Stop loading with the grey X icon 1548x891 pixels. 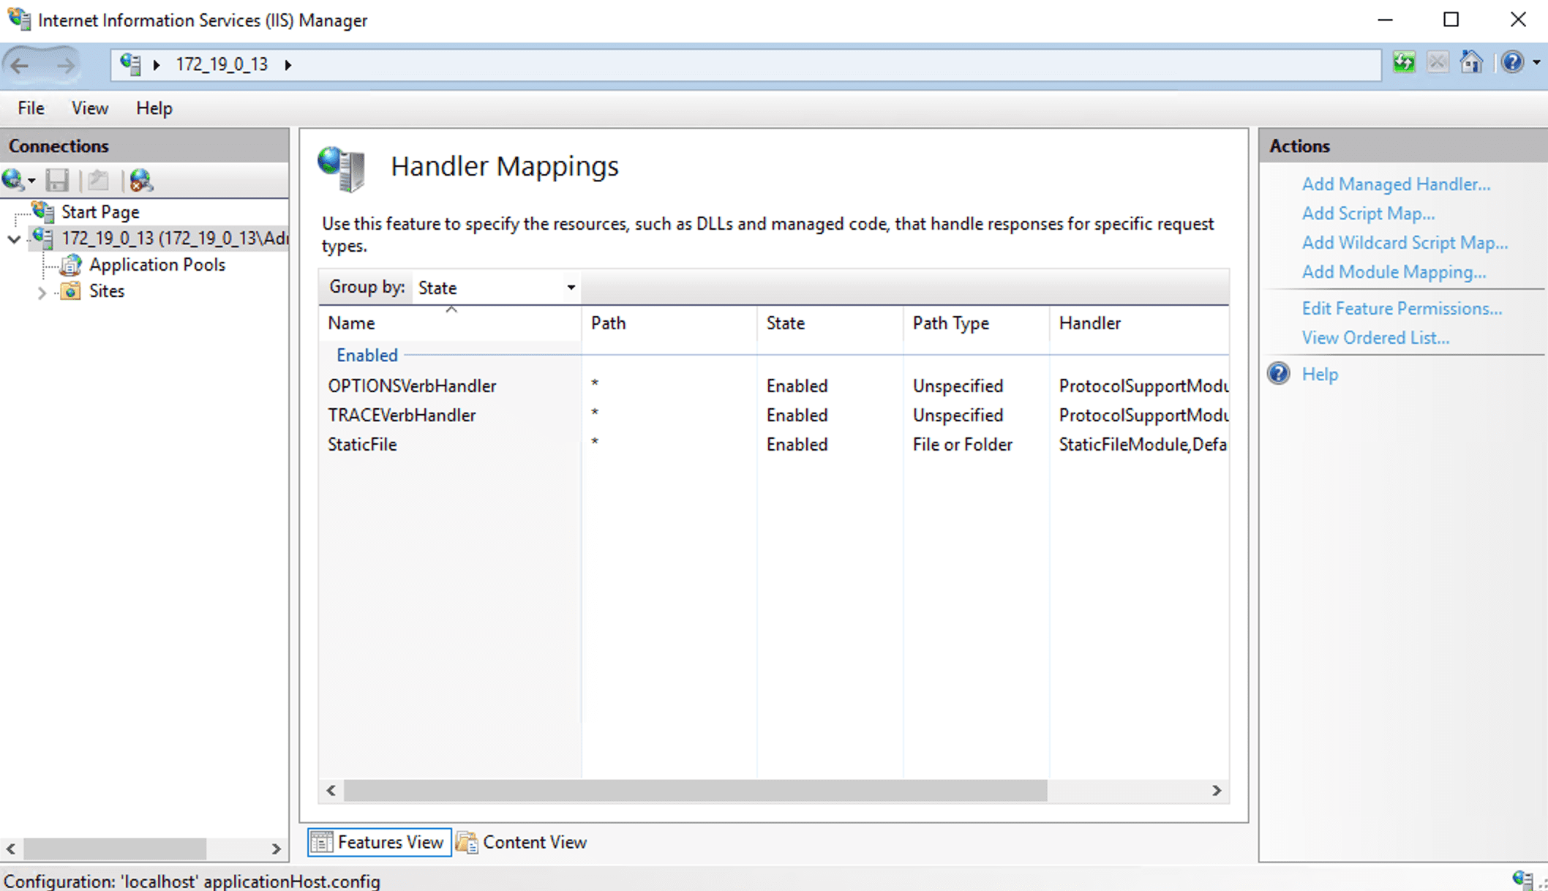point(1438,63)
